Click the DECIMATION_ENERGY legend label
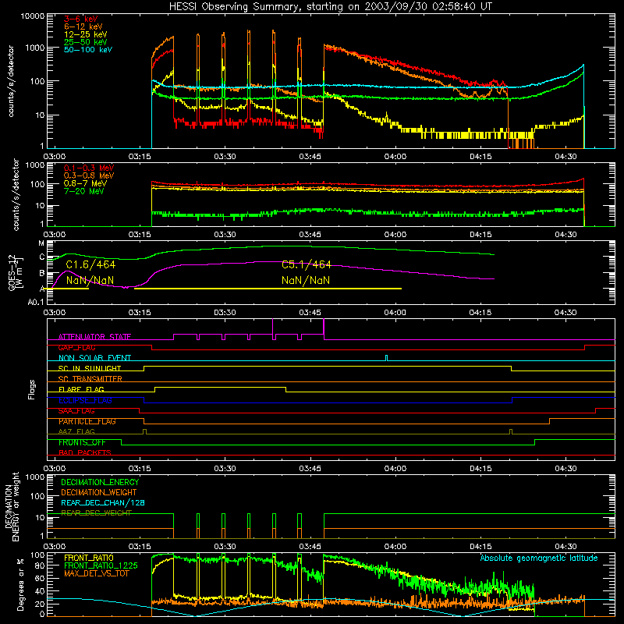 pos(100,482)
